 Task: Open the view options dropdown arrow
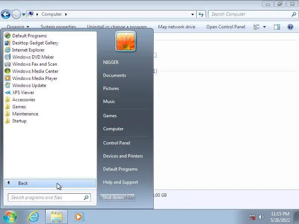264,27
